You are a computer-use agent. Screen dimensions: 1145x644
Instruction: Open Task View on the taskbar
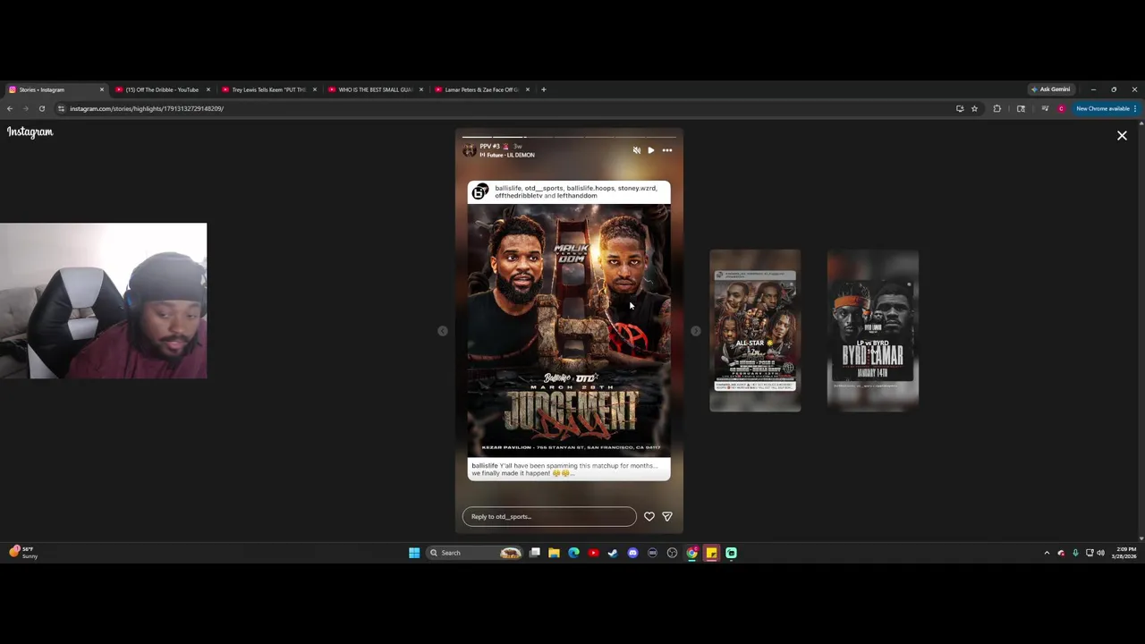pyautogui.click(x=535, y=553)
